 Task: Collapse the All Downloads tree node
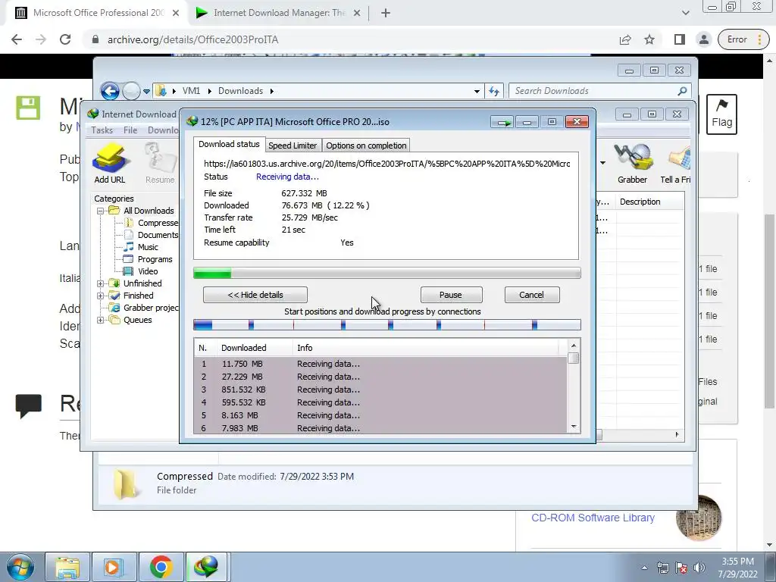tap(101, 211)
